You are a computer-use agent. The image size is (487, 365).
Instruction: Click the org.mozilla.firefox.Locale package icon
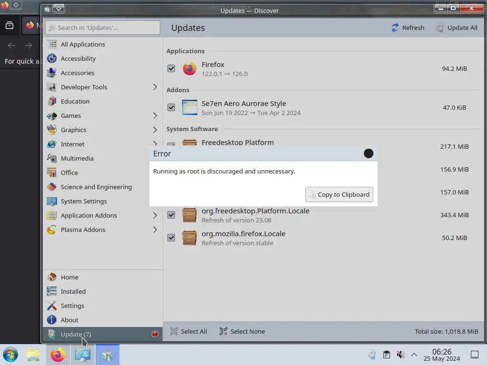tap(189, 238)
